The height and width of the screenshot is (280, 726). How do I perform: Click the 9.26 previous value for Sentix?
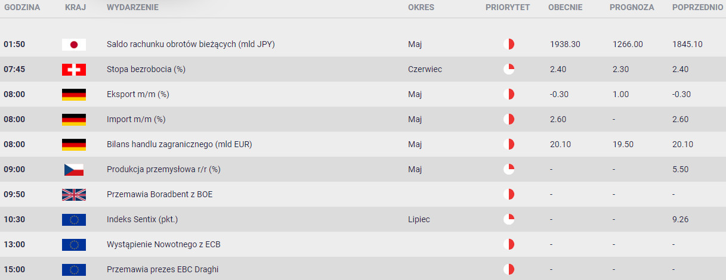pyautogui.click(x=680, y=219)
